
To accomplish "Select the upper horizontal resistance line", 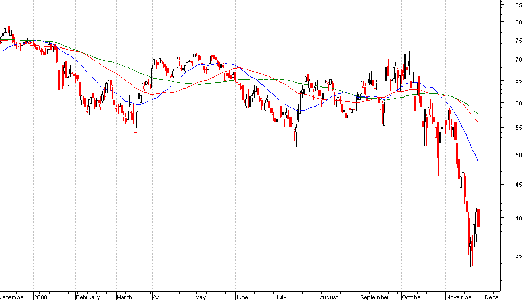I will coord(250,51).
